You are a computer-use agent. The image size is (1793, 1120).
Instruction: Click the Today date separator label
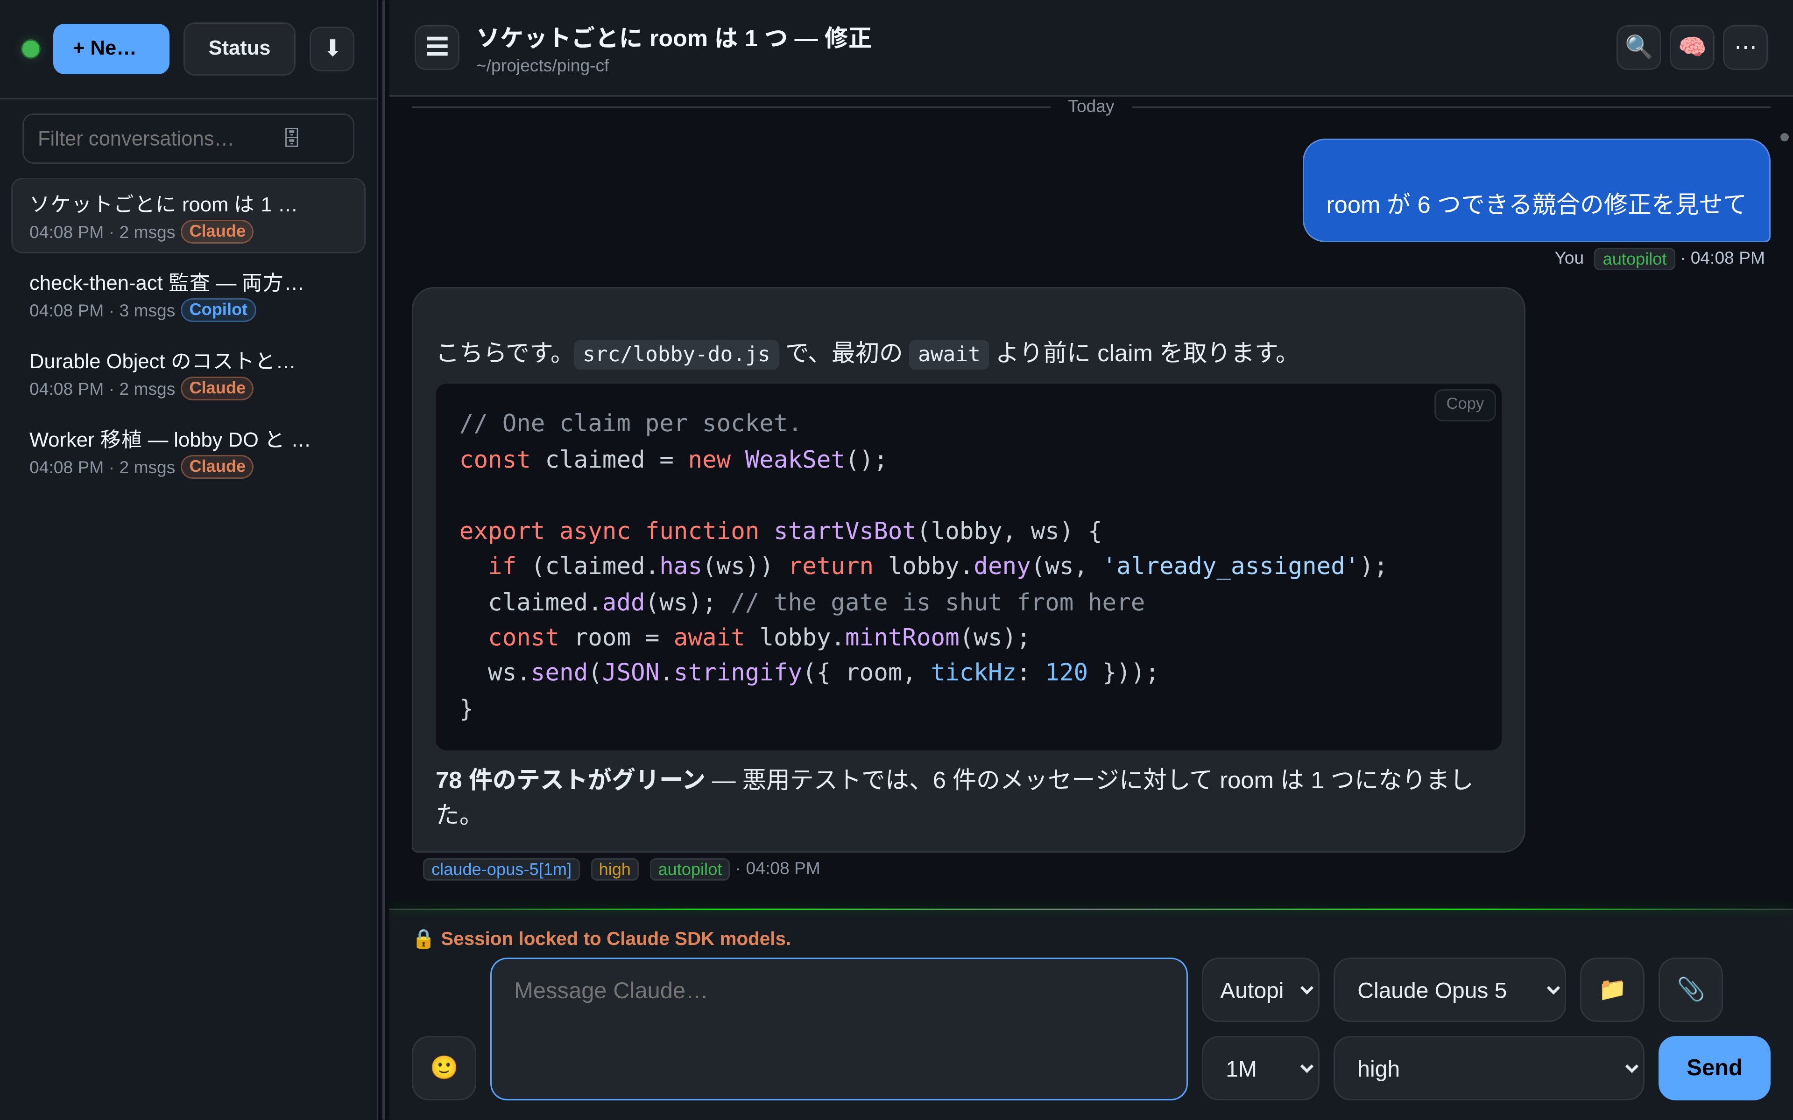coord(1091,107)
